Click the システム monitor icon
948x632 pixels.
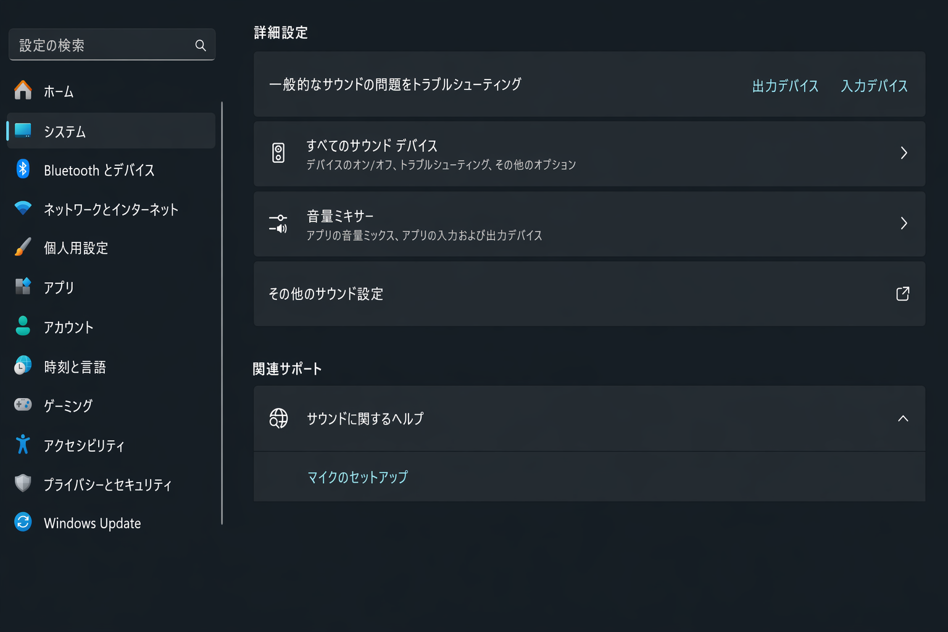pyautogui.click(x=23, y=130)
